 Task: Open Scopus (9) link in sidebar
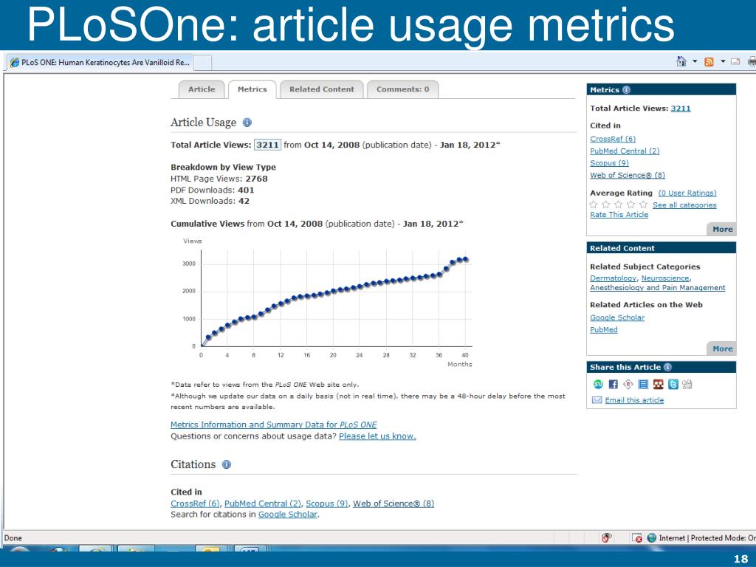point(609,163)
